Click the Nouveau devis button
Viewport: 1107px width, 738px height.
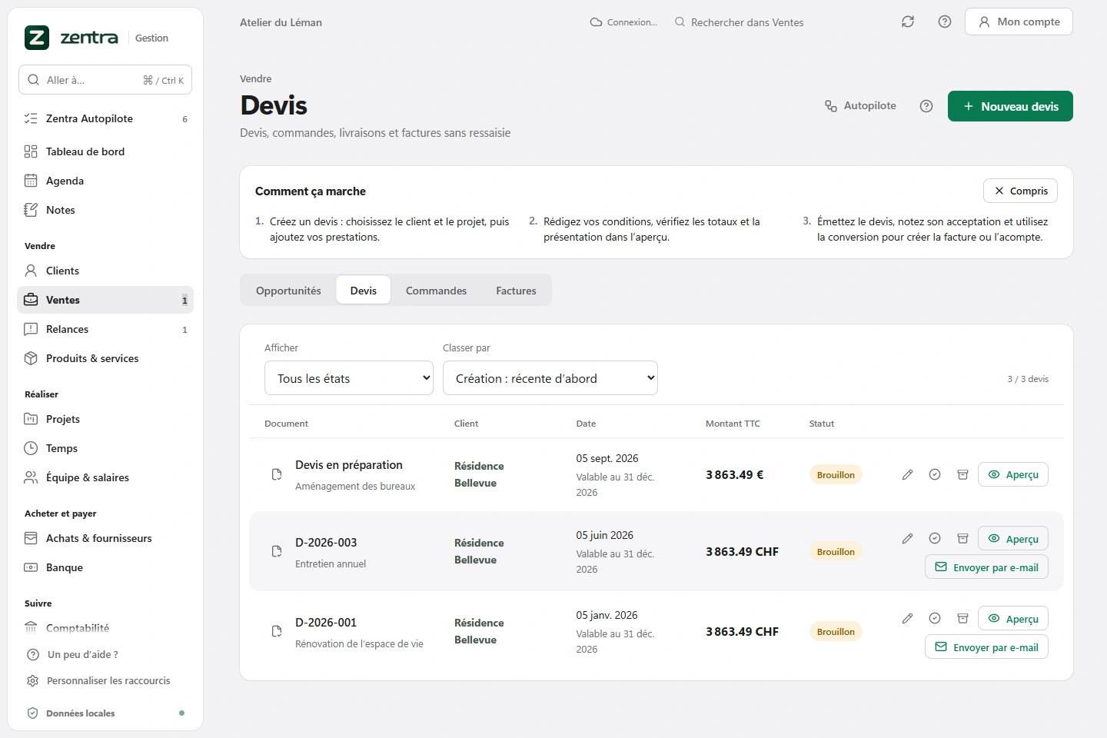1010,106
